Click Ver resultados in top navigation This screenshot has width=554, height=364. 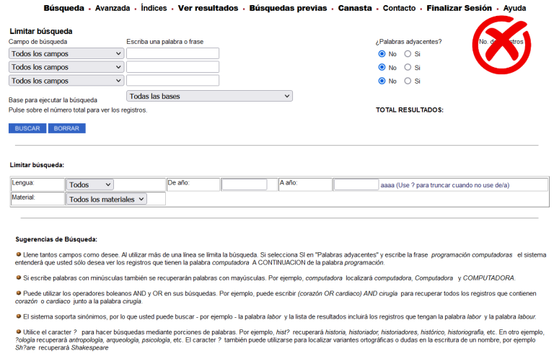point(208,8)
